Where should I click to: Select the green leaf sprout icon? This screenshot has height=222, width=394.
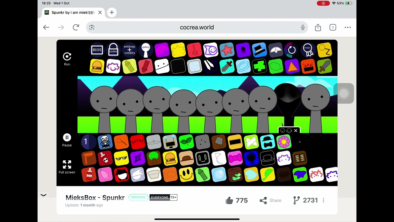click(x=186, y=142)
